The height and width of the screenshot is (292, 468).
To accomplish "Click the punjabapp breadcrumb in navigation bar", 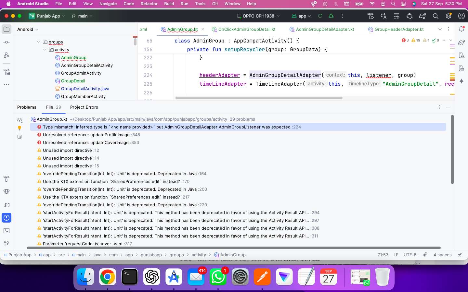I will [x=151, y=255].
